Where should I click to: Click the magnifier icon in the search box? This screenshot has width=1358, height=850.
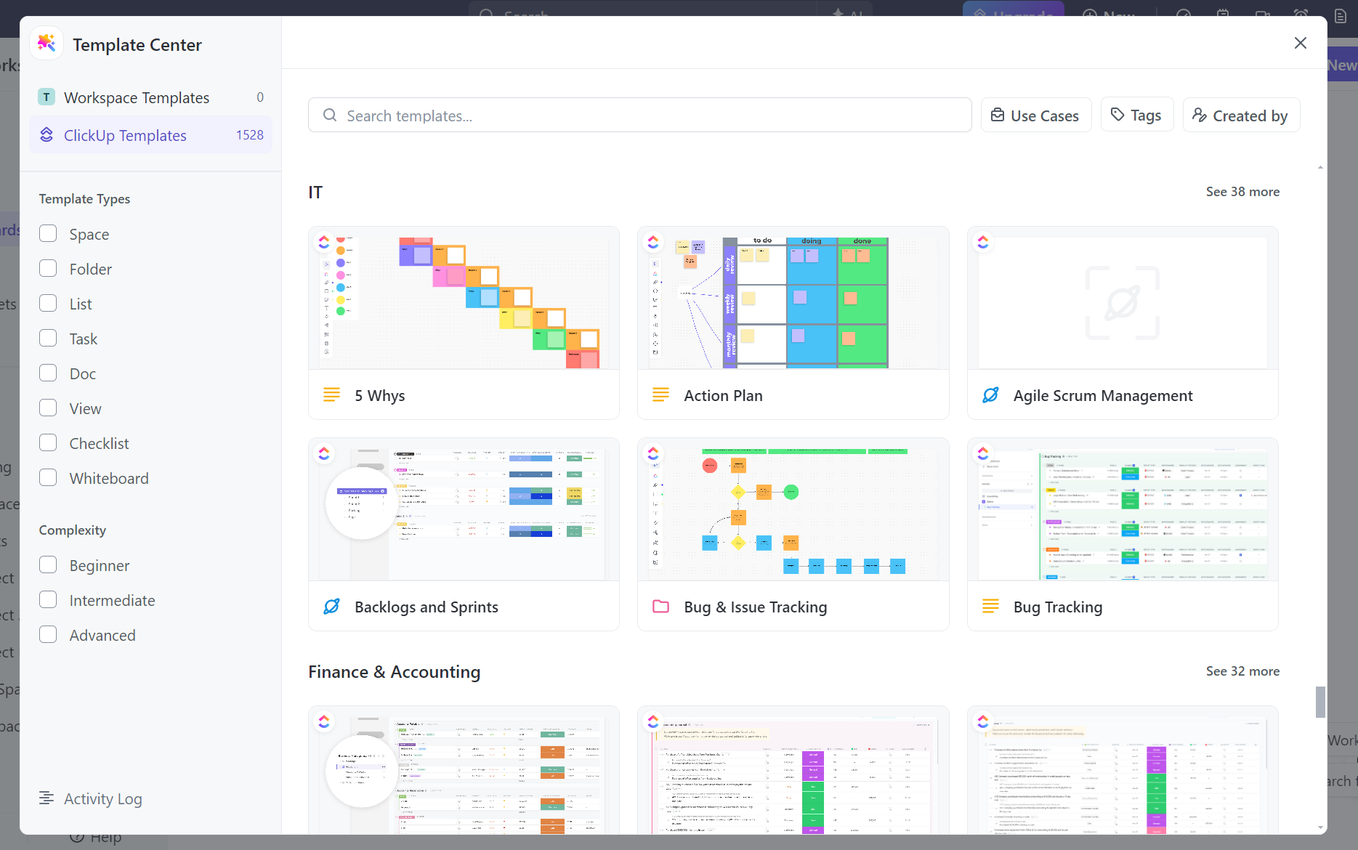[x=330, y=116]
